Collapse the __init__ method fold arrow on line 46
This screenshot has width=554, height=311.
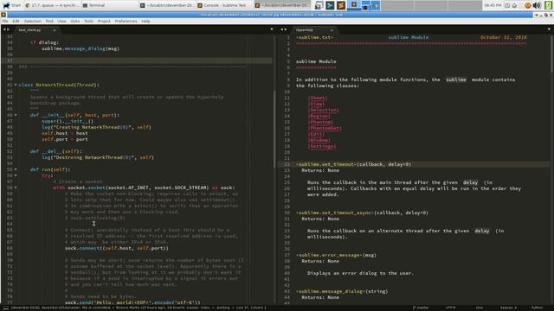pos(16,115)
